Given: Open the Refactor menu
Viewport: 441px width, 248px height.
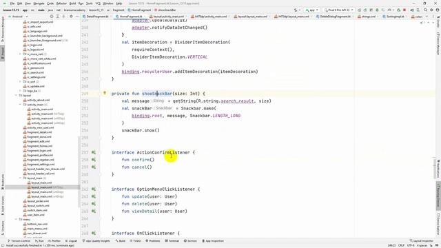Looking at the screenshot, I should point(61,3).
